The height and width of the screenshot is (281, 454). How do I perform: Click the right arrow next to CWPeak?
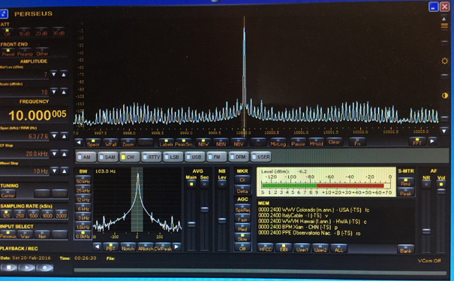coord(176,247)
